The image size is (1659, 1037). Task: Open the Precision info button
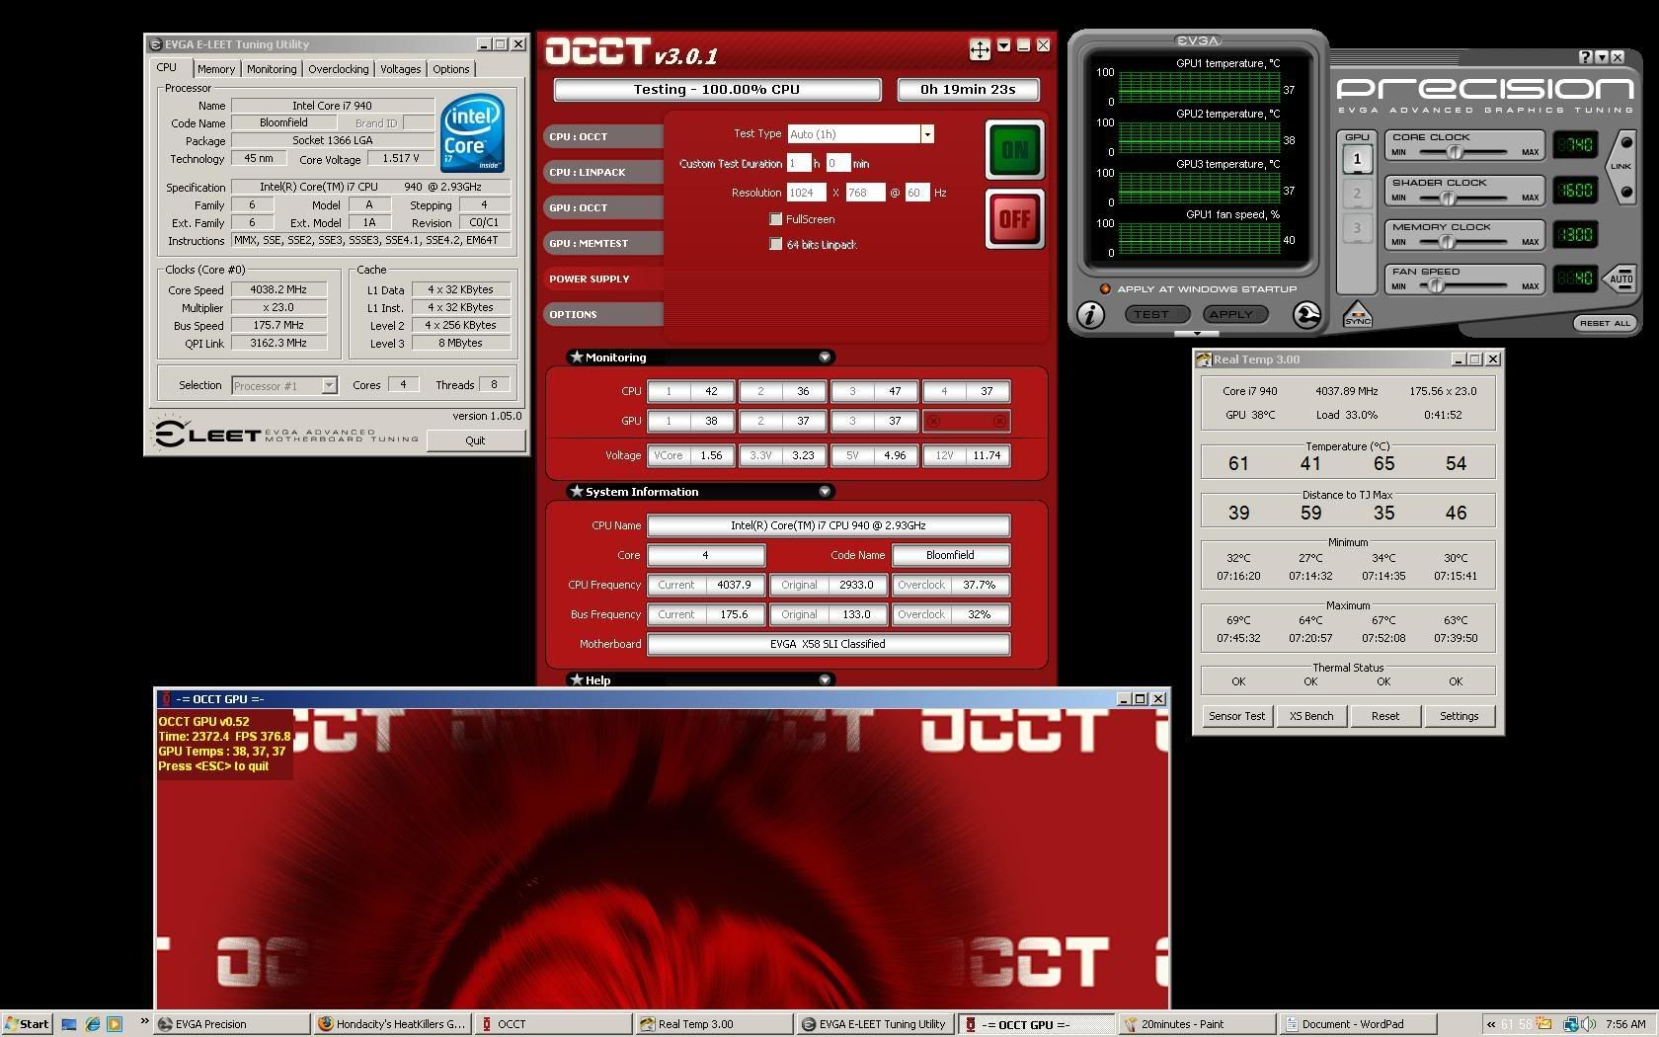[x=1090, y=314]
